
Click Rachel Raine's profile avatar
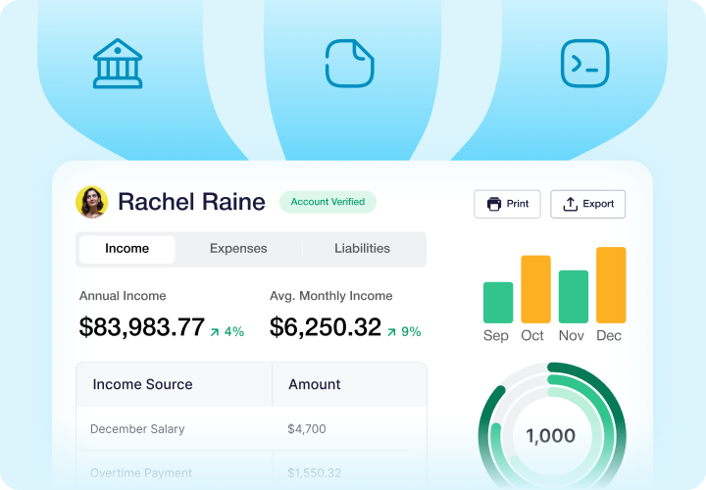pyautogui.click(x=92, y=202)
